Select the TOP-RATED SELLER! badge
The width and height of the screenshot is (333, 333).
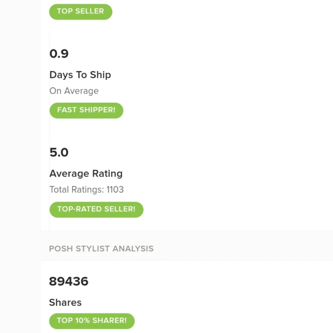(96, 209)
